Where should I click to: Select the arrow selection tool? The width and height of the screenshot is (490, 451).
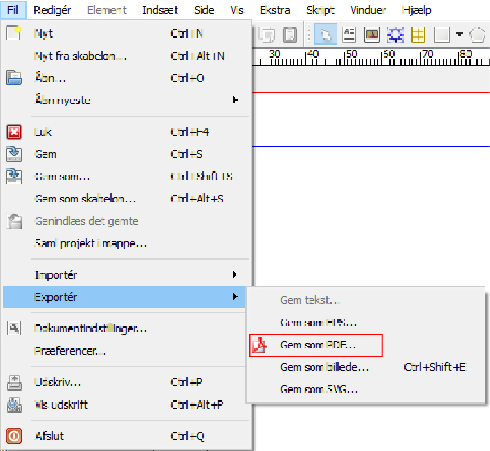point(326,34)
